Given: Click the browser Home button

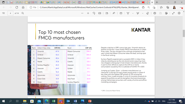Looking at the screenshot, I should [23, 7].
